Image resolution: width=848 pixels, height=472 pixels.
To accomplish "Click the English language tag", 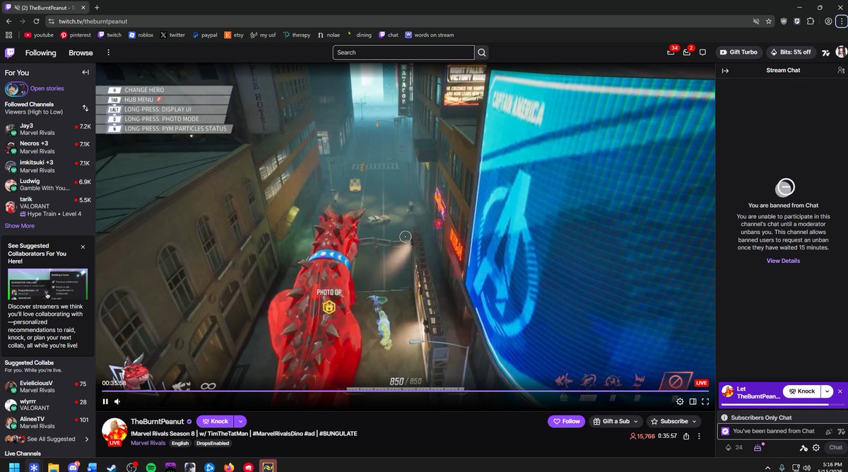I will pos(179,443).
